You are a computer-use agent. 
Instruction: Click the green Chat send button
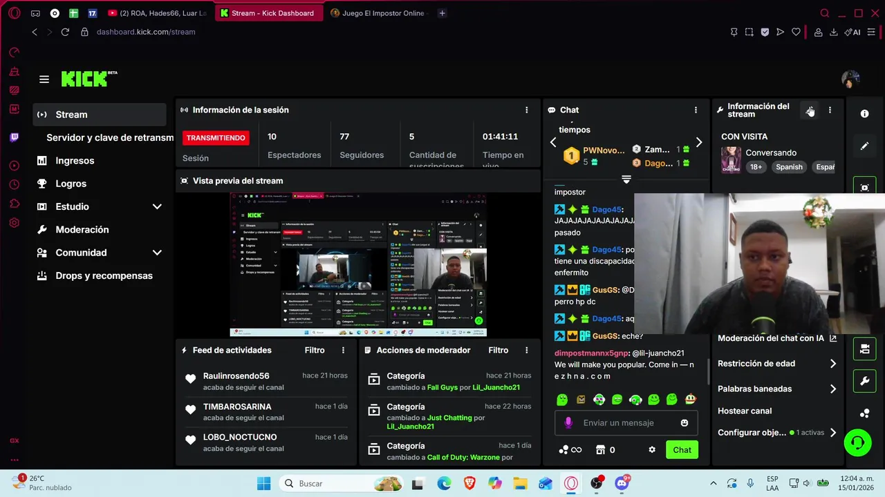point(682,450)
